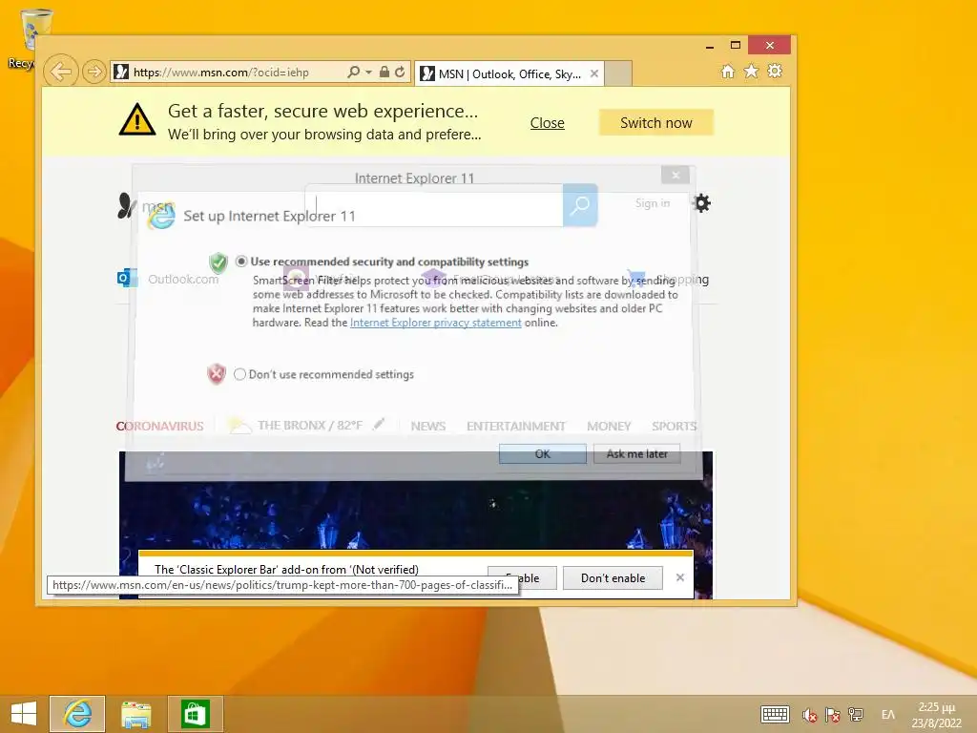Select the Recycle Bin desktop icon
977x733 pixels.
coord(29,38)
